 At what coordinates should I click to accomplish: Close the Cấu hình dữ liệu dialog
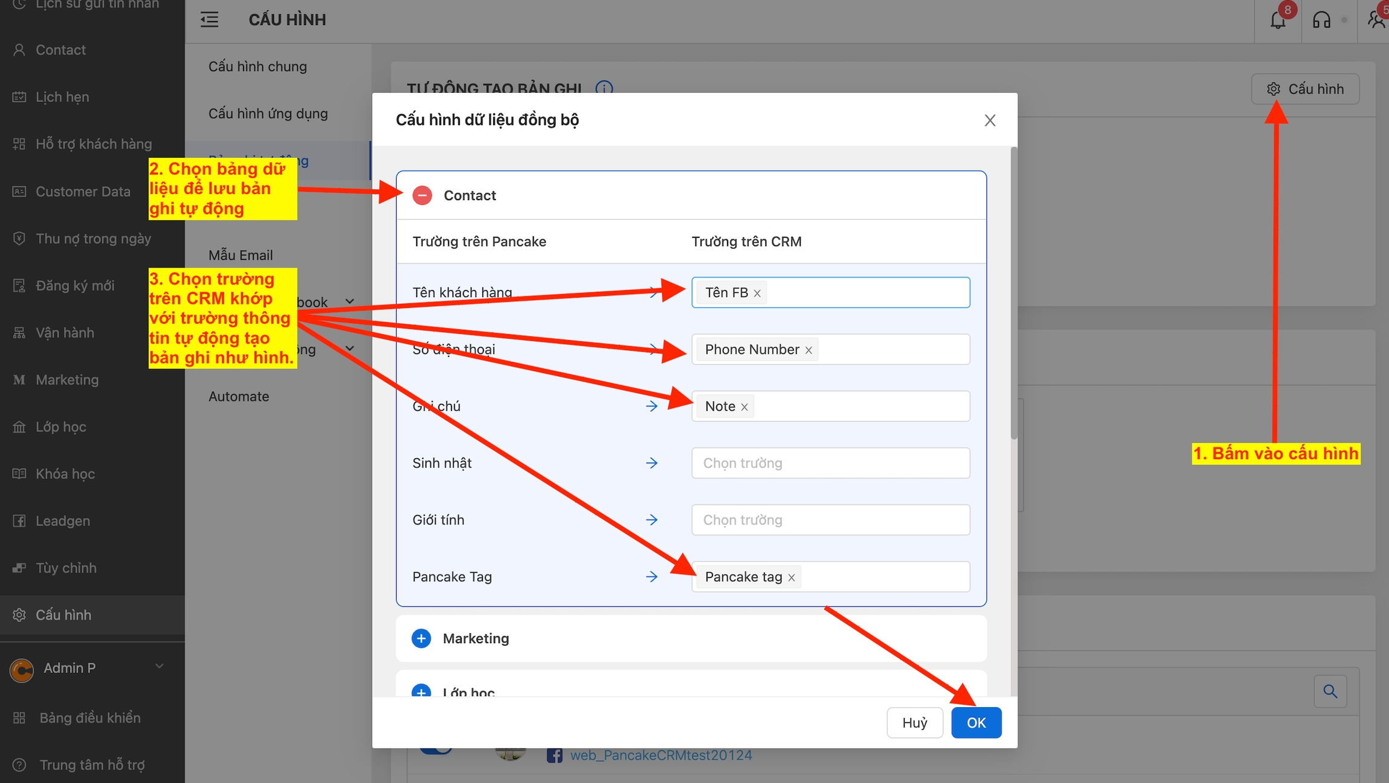click(989, 120)
